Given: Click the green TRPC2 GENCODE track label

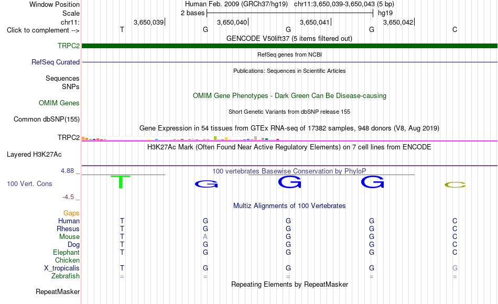Looking at the screenshot, I should point(69,46).
